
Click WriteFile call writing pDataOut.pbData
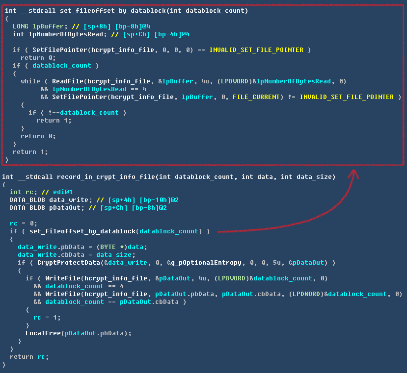pos(63,294)
